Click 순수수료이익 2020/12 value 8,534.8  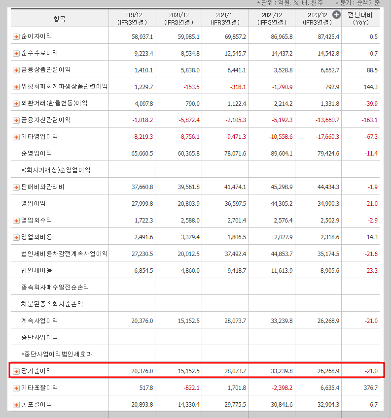click(190, 54)
